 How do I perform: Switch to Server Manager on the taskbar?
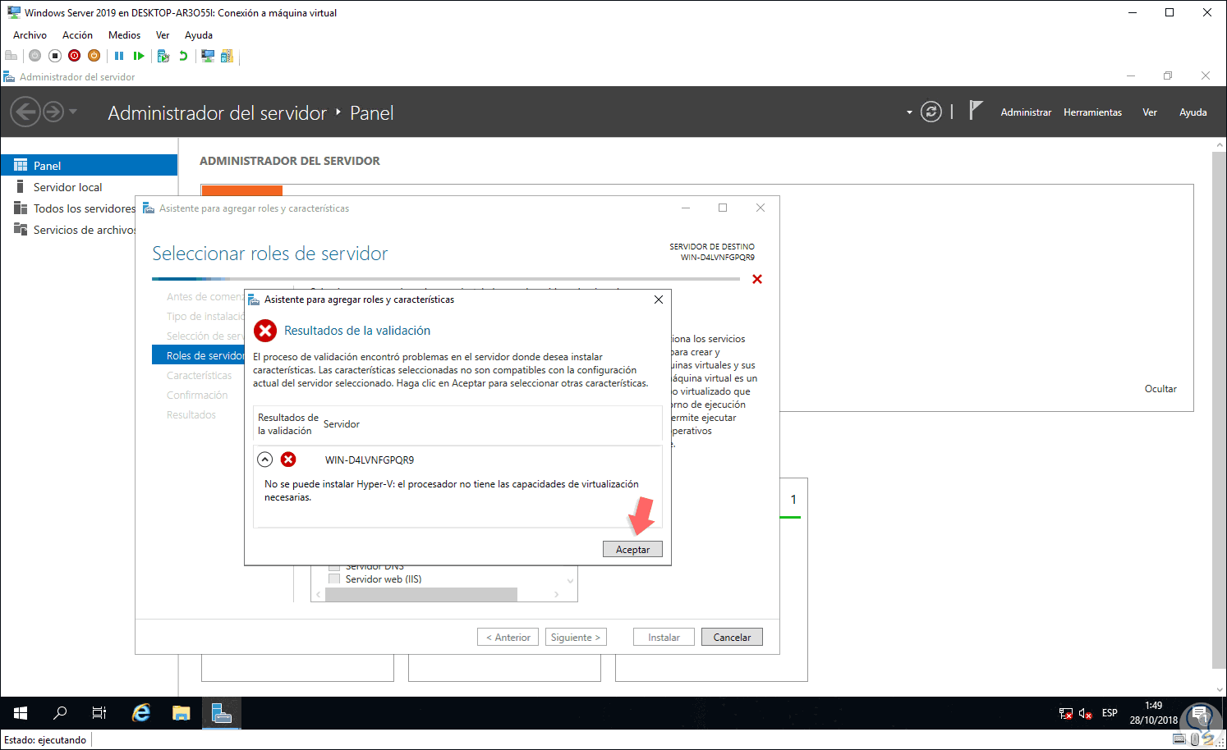tap(221, 713)
